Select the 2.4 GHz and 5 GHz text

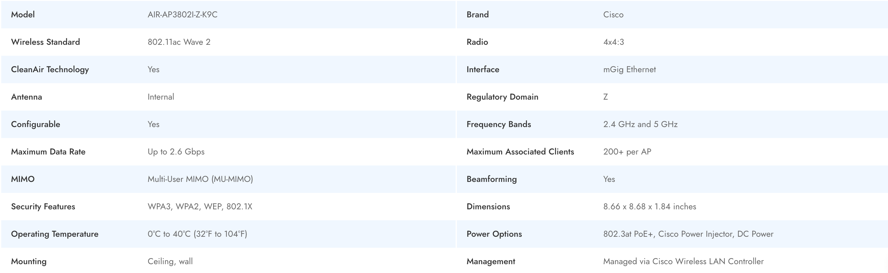coord(640,124)
